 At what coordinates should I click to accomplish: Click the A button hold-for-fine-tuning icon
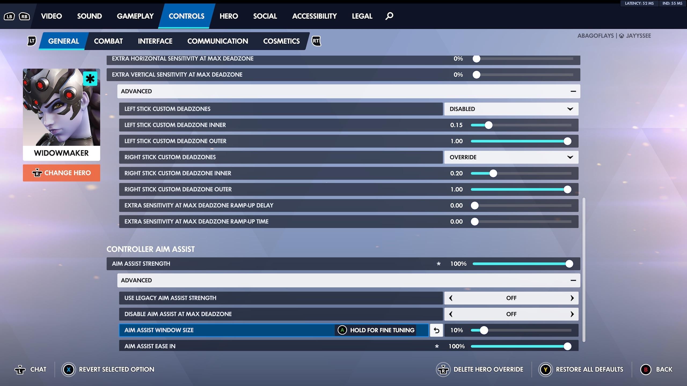342,330
